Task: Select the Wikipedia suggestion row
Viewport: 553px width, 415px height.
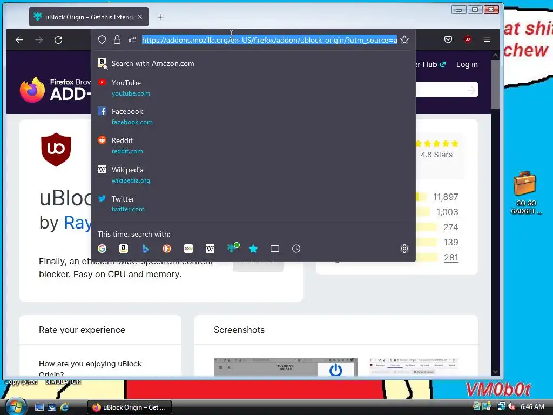Action: coord(253,175)
